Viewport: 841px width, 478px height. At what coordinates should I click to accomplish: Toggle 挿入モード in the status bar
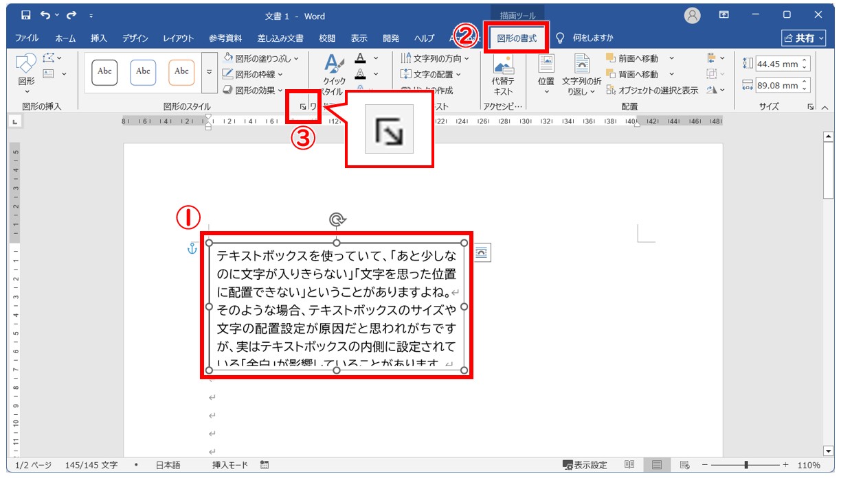click(230, 465)
